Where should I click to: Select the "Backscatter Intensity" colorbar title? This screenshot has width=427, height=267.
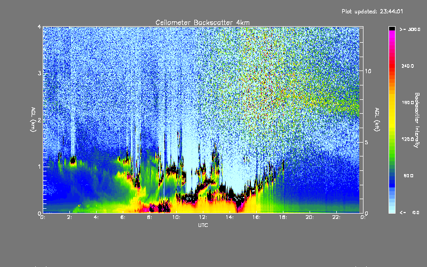(417, 120)
